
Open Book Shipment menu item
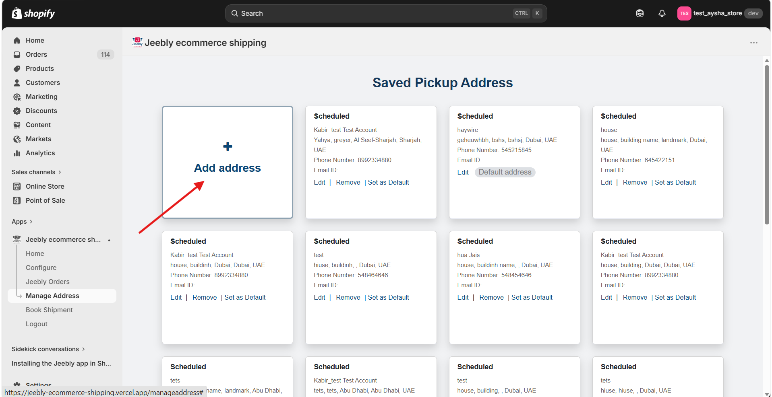point(49,310)
